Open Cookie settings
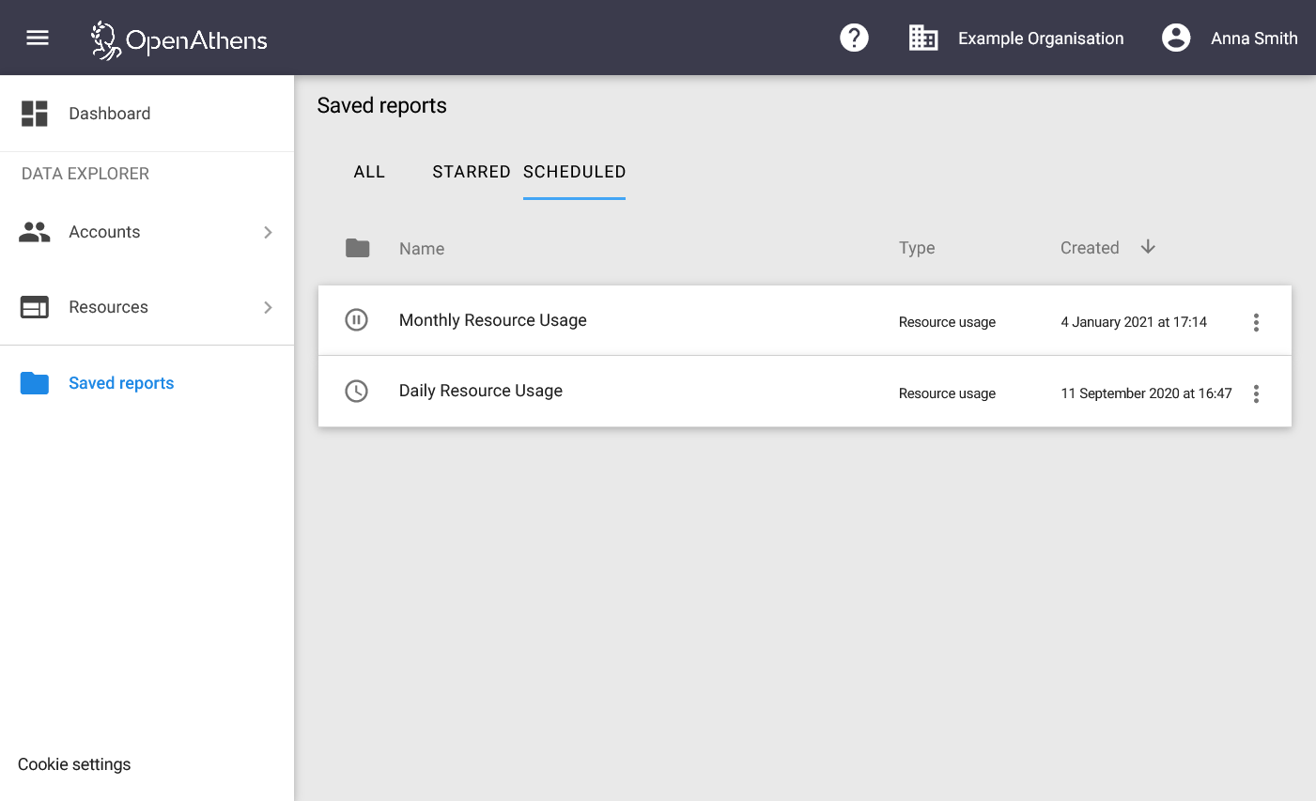 pyautogui.click(x=73, y=763)
